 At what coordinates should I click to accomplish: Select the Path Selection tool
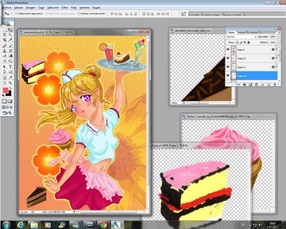[4, 67]
